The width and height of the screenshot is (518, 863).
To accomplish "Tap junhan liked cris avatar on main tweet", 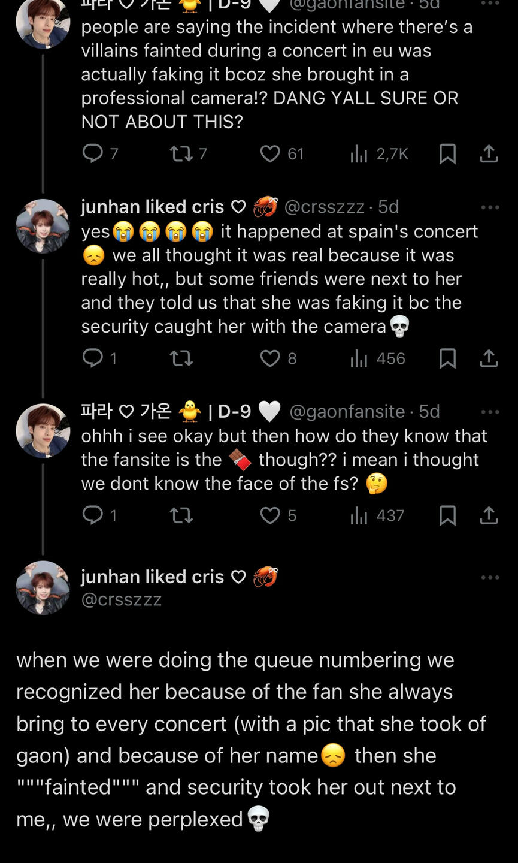I will click(43, 587).
